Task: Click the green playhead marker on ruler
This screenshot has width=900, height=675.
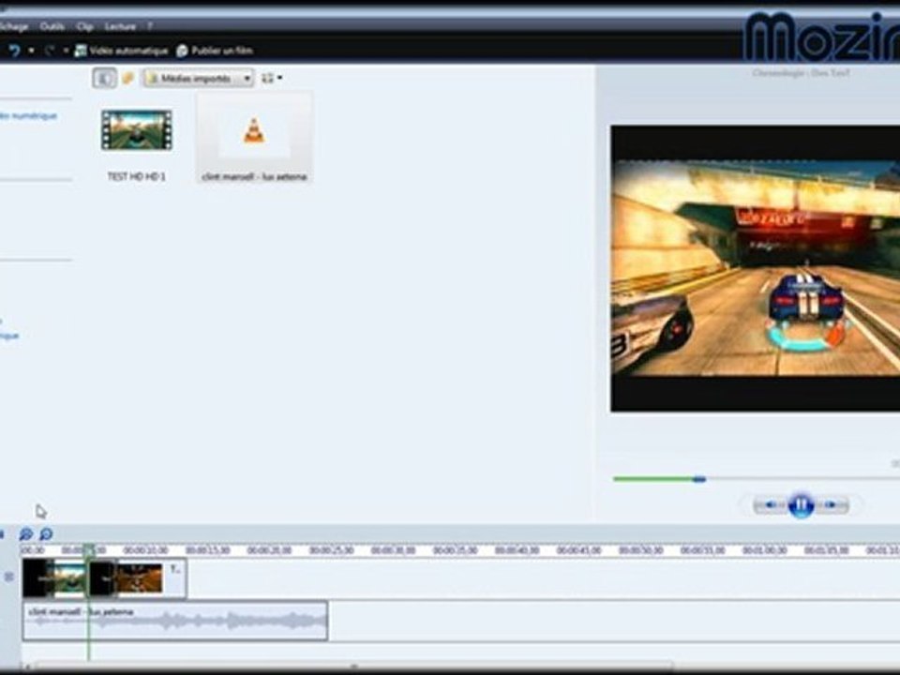Action: click(x=88, y=550)
